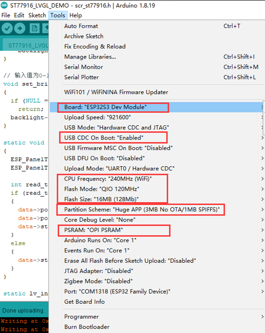Click the Open sketch up-arrow icon
This screenshot has width=265, height=333.
pos(46,28)
